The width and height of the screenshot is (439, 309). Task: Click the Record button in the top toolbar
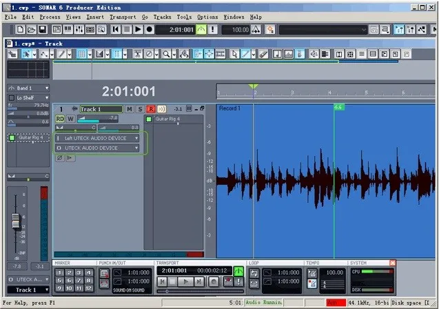[x=150, y=30]
